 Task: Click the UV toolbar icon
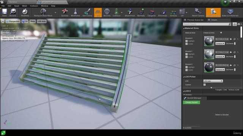(x=182, y=12)
